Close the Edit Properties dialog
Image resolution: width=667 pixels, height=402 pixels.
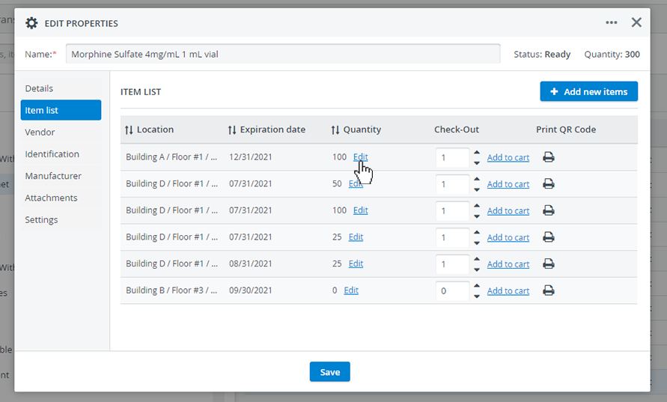pyautogui.click(x=636, y=22)
